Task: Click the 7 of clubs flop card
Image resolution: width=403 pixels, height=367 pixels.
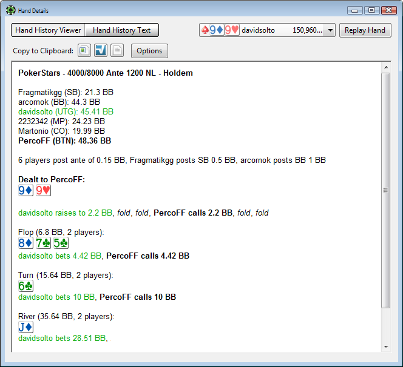Action: click(43, 243)
